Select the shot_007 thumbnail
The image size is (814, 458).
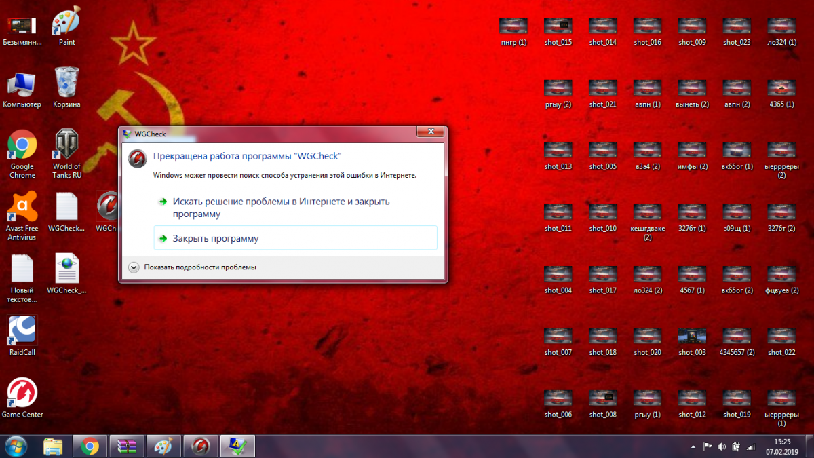(x=558, y=343)
